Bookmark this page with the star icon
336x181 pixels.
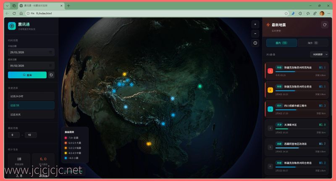(x=286, y=13)
